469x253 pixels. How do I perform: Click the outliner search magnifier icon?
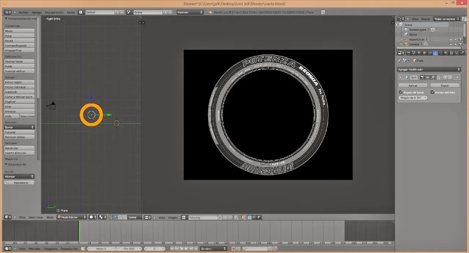tap(464, 19)
